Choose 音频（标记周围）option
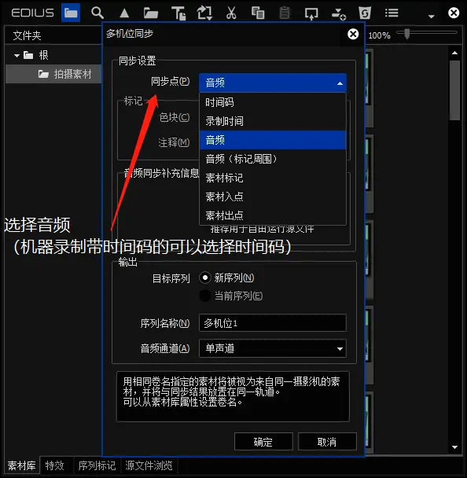467x478 pixels. (x=273, y=159)
